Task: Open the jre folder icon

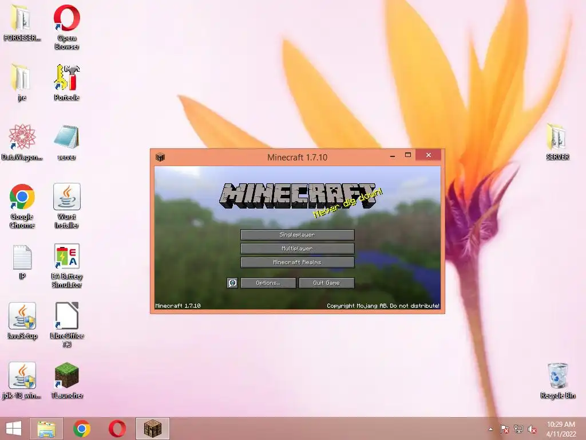Action: (22, 82)
